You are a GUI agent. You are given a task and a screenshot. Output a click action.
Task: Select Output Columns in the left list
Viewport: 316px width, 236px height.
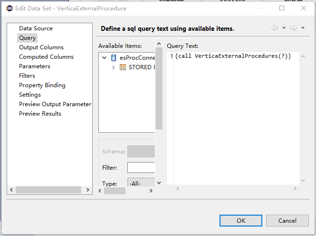point(41,47)
